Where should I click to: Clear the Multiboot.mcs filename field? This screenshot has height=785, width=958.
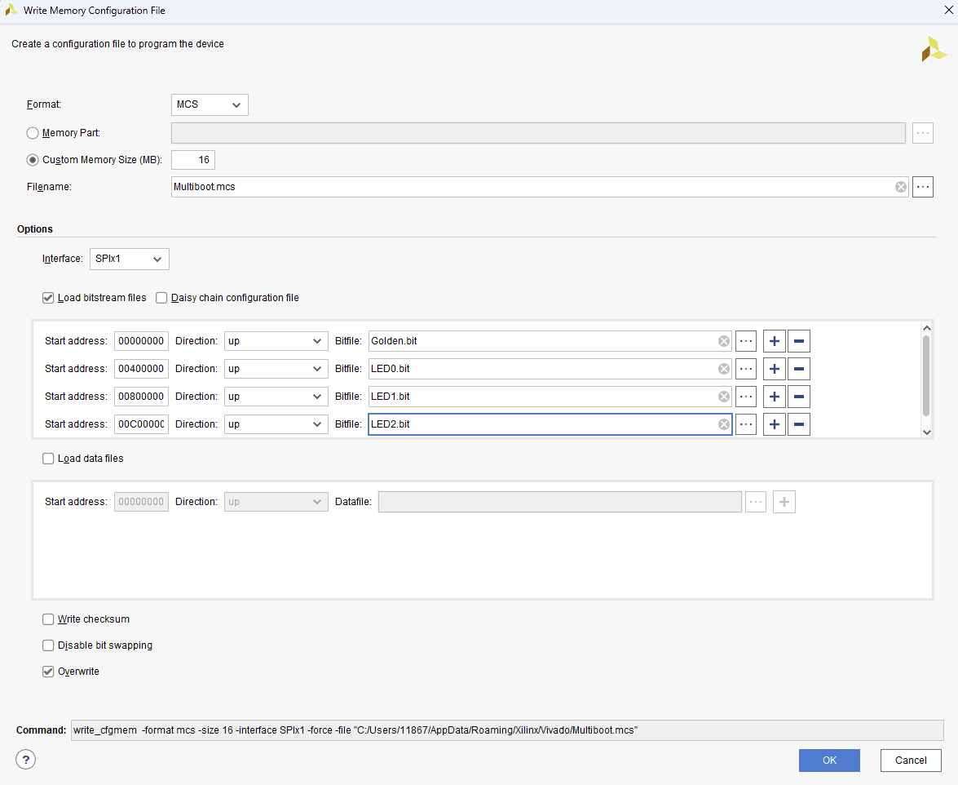[900, 187]
